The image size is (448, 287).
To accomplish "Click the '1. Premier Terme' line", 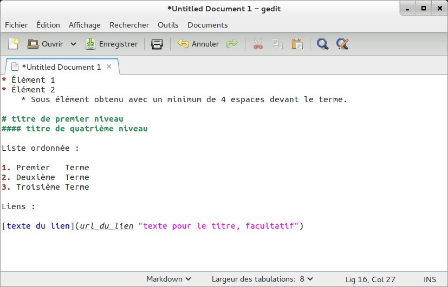I will click(46, 168).
